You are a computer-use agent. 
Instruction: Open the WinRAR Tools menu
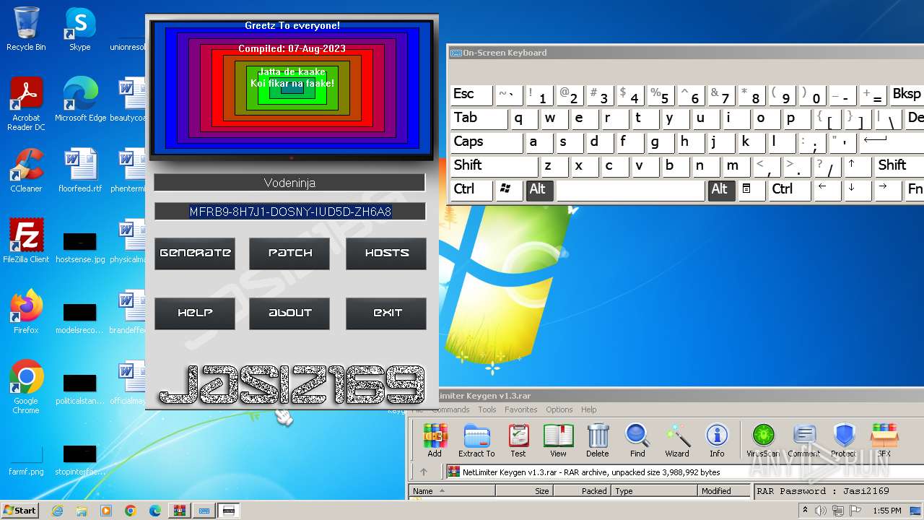pyautogui.click(x=487, y=409)
